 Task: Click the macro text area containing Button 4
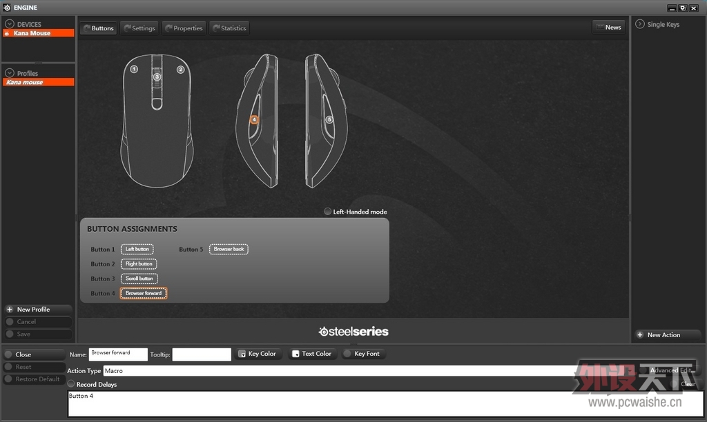(385, 404)
